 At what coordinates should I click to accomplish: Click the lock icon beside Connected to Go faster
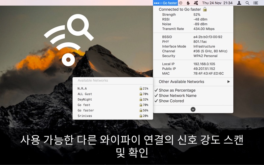[x=205, y=9]
